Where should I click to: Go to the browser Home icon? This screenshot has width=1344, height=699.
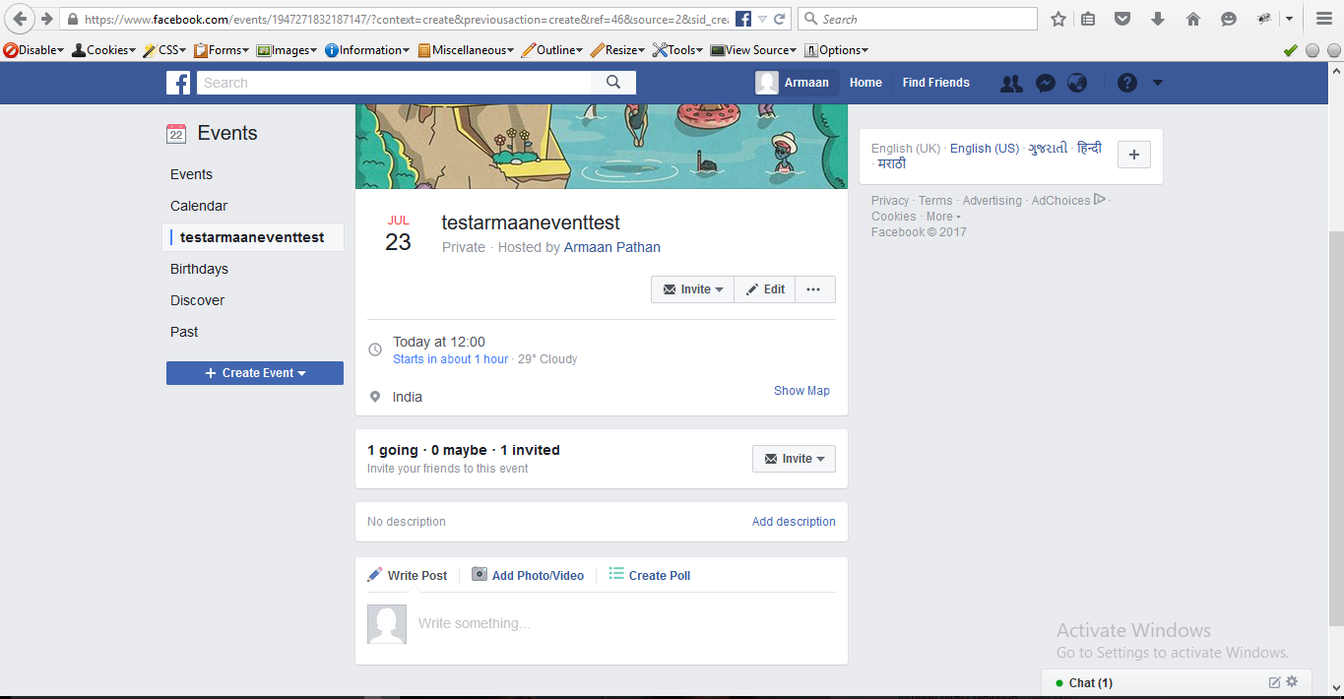pos(1193,19)
